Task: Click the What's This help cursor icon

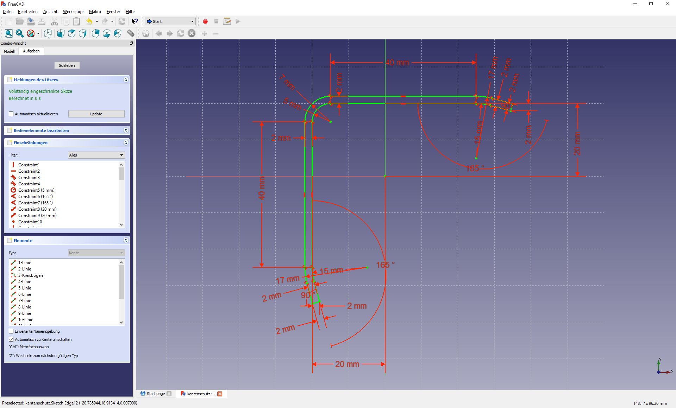Action: tap(134, 21)
